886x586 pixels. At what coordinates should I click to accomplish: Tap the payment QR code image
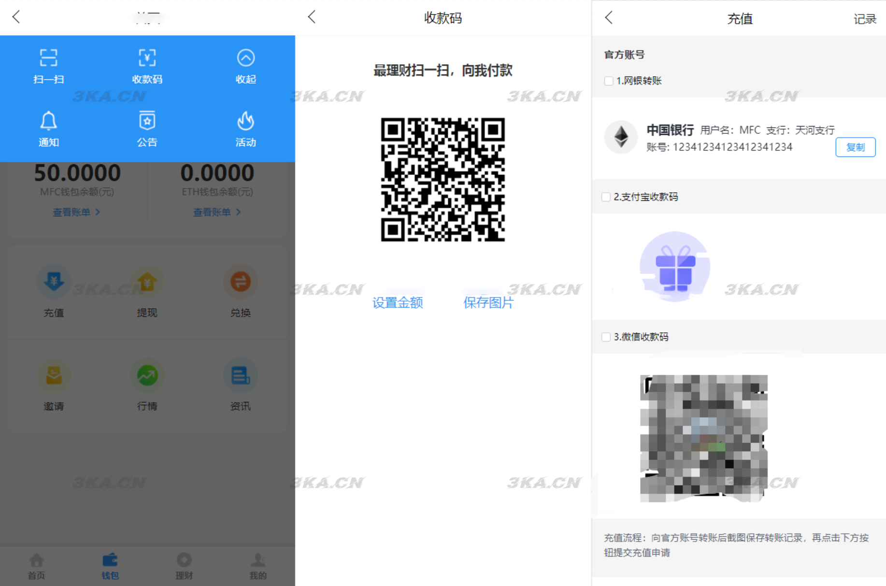443,179
